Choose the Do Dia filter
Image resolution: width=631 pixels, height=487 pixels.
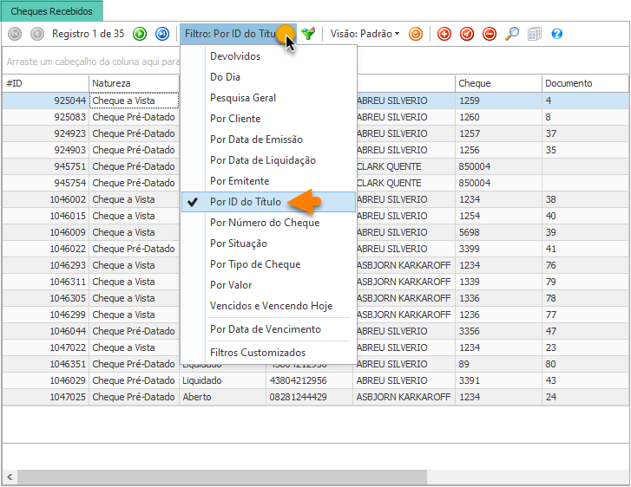pyautogui.click(x=268, y=77)
